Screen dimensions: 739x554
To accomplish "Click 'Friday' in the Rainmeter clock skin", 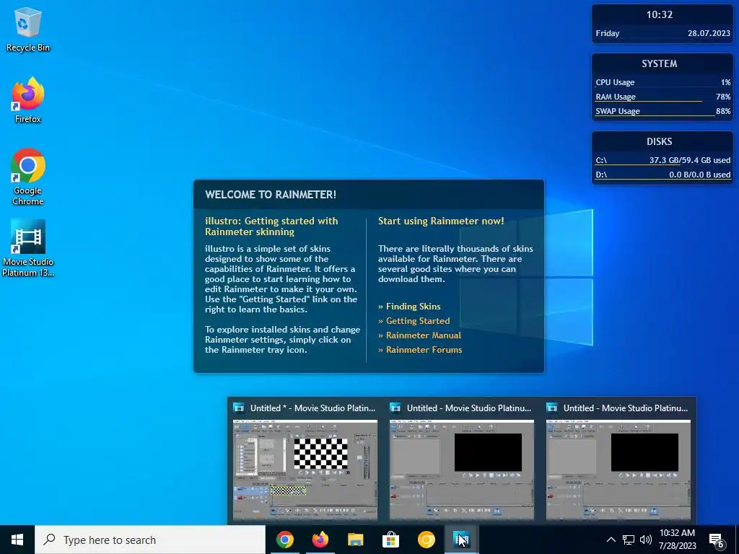I will coord(607,33).
